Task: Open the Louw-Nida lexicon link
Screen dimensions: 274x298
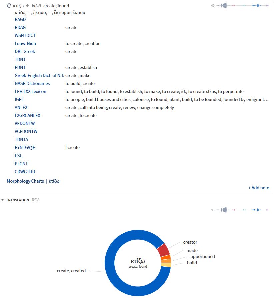Action: click(x=25, y=43)
